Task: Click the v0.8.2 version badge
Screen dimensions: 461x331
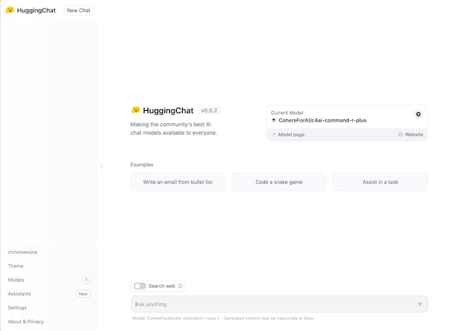Action: click(x=209, y=110)
